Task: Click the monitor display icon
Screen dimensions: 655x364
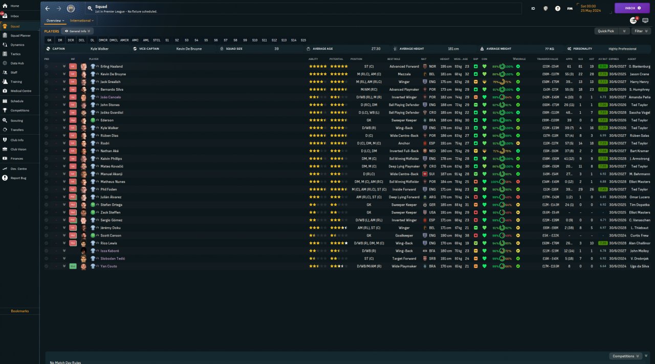Action: [645, 20]
